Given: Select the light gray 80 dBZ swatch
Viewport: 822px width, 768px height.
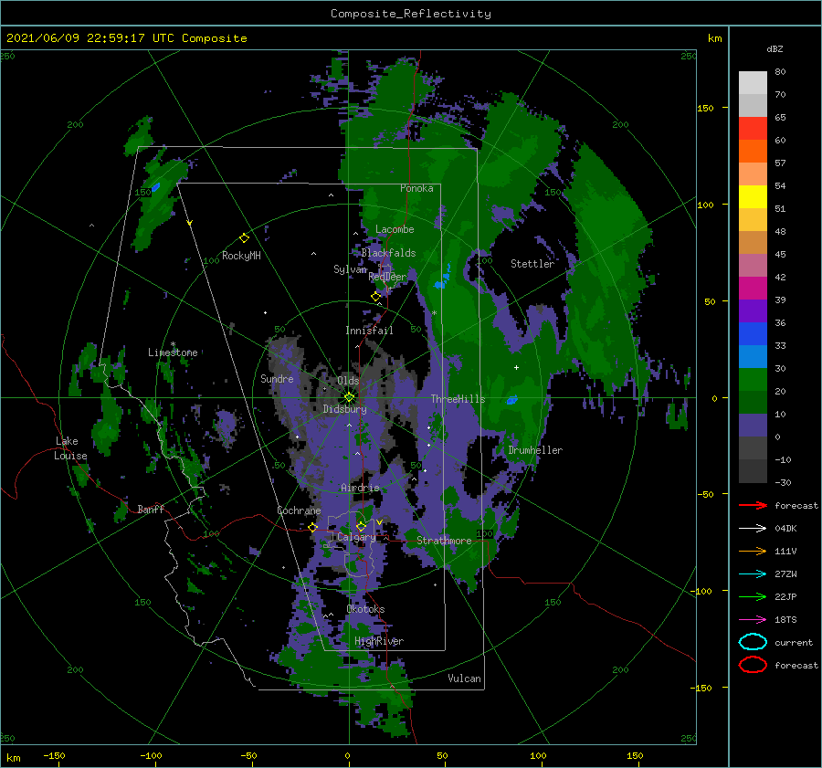Looking at the screenshot, I should click(x=753, y=82).
